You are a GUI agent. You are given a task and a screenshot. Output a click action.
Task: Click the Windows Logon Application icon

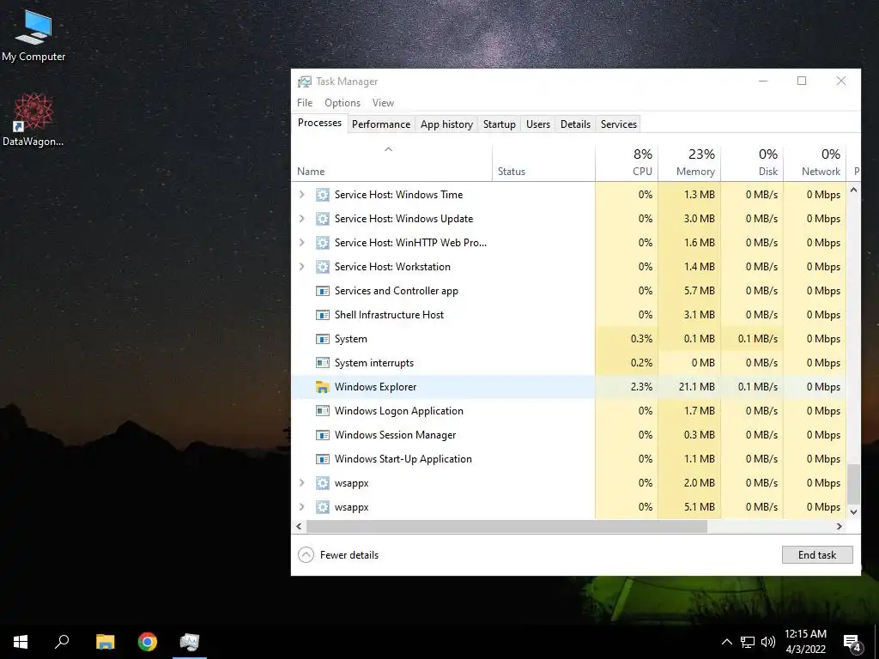point(323,411)
